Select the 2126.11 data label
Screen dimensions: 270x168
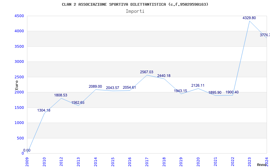tap(198, 86)
